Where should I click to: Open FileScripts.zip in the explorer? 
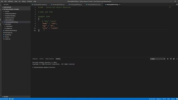(x=9, y=33)
